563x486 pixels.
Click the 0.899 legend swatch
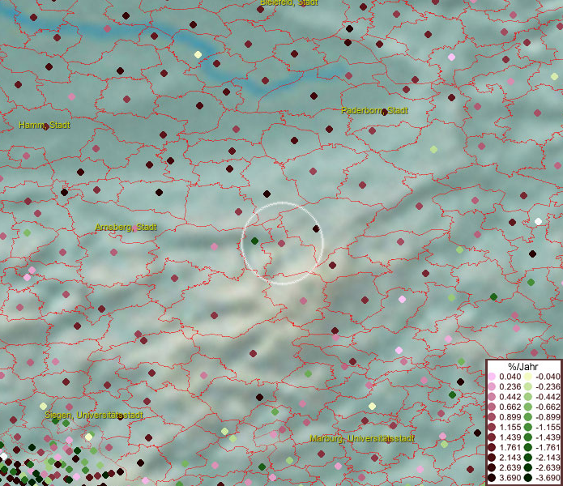coord(492,417)
